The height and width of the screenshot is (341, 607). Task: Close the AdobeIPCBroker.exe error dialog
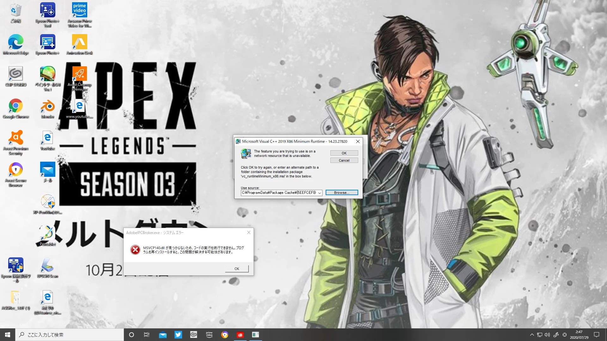[249, 232]
